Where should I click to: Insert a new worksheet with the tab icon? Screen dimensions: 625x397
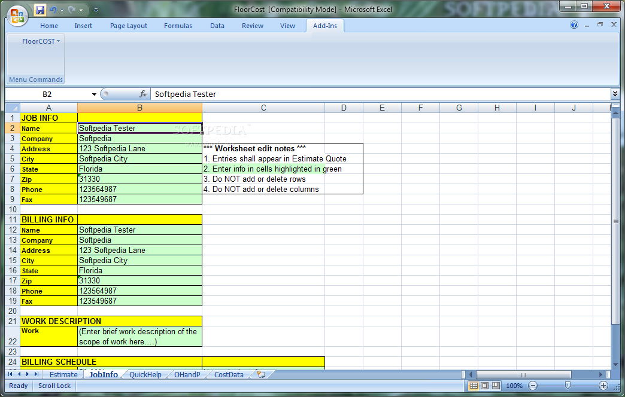pos(262,374)
